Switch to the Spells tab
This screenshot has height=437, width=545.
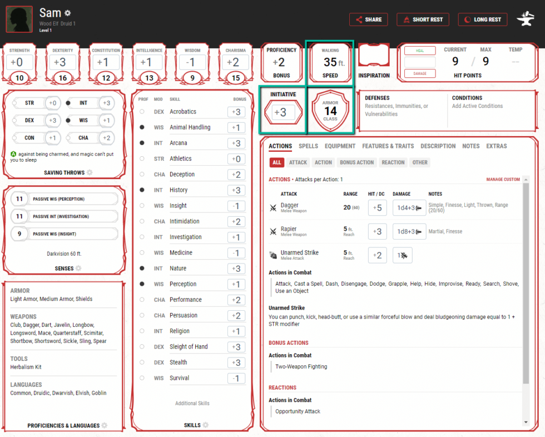(308, 146)
